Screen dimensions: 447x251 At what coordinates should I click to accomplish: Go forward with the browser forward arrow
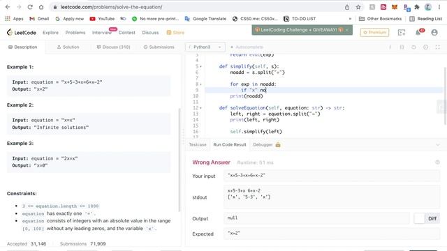pyautogui.click(x=19, y=7)
